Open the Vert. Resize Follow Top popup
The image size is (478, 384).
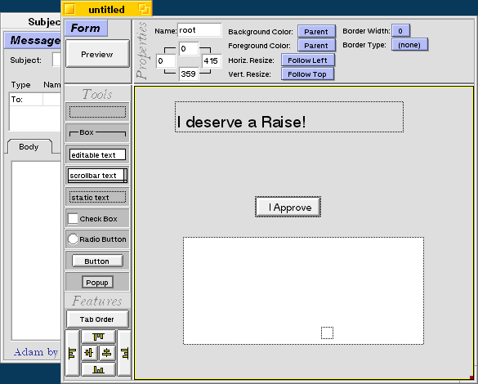click(307, 74)
